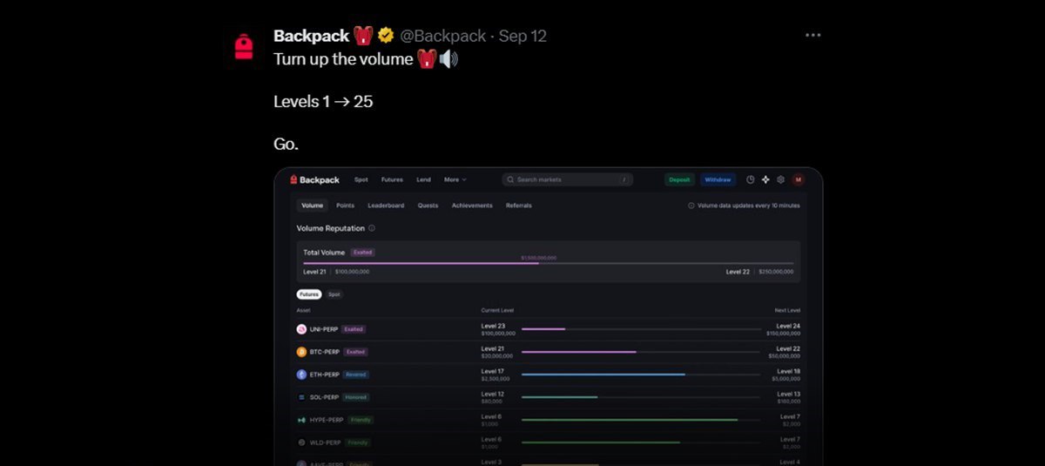Viewport: 1045px width, 466px height.
Task: Click the Honored badge on the SOL-PERP row
Action: pos(355,397)
